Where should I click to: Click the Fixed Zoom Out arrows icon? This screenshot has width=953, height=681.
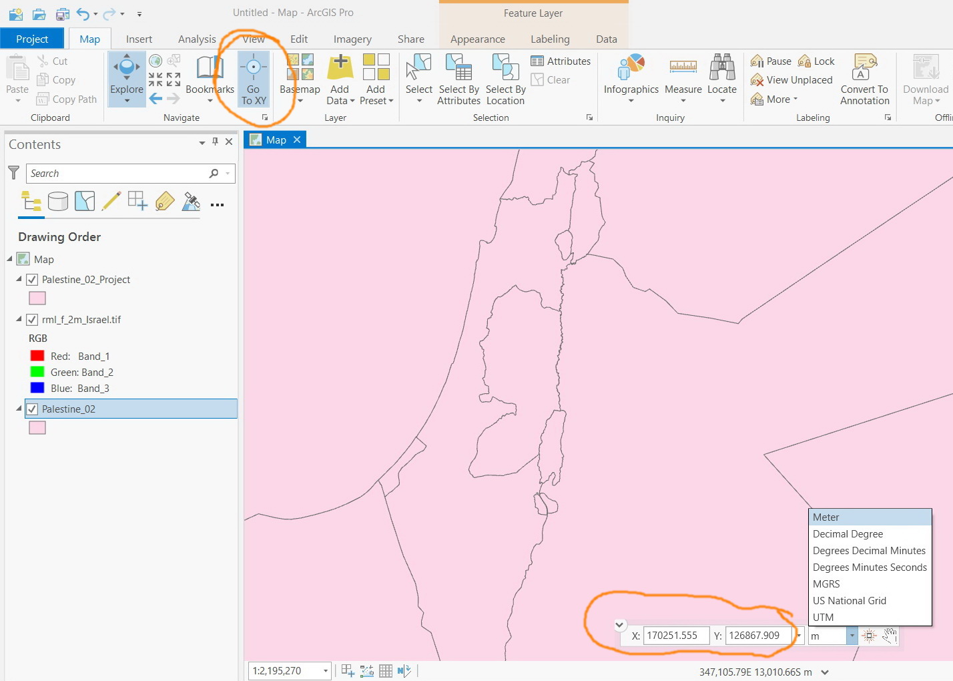(x=174, y=80)
